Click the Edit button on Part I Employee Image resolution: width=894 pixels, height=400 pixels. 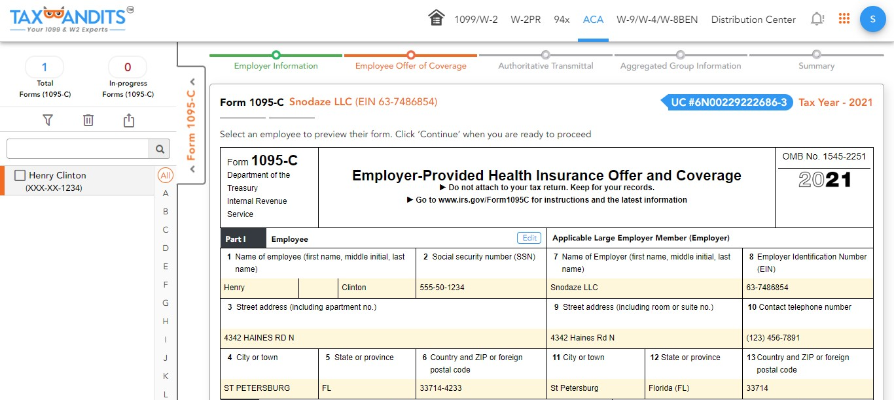coord(529,238)
